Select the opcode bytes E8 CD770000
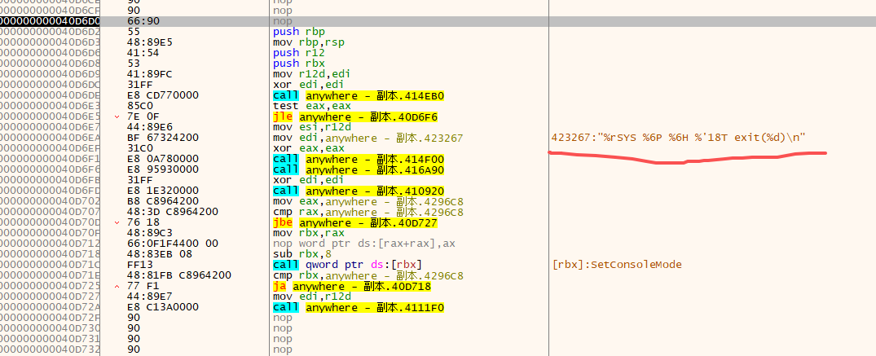Screen dimensions: 876x356 pos(165,95)
